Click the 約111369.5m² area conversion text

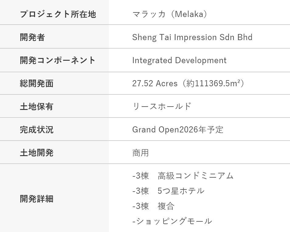click(x=215, y=84)
